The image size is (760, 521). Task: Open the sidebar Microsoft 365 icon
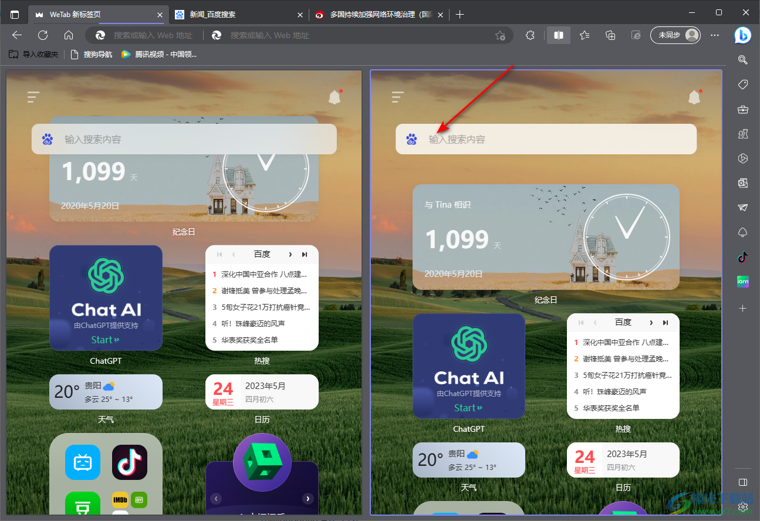coord(743,158)
